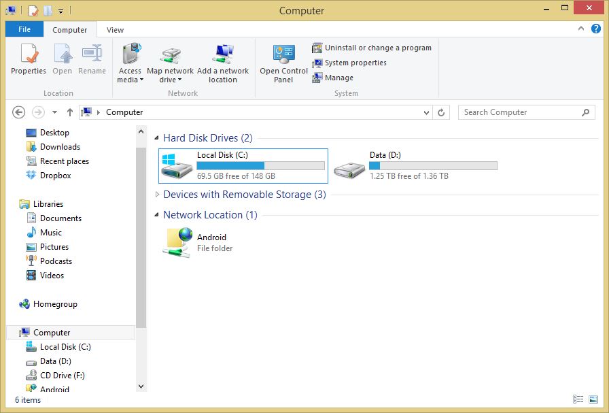Go up one folder level

pos(70,112)
